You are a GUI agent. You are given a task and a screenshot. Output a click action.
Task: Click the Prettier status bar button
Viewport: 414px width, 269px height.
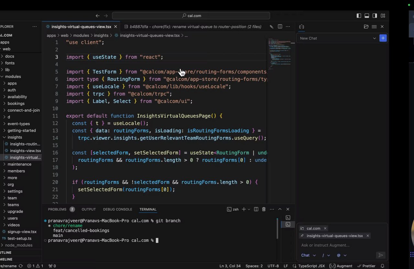(x=366, y=266)
